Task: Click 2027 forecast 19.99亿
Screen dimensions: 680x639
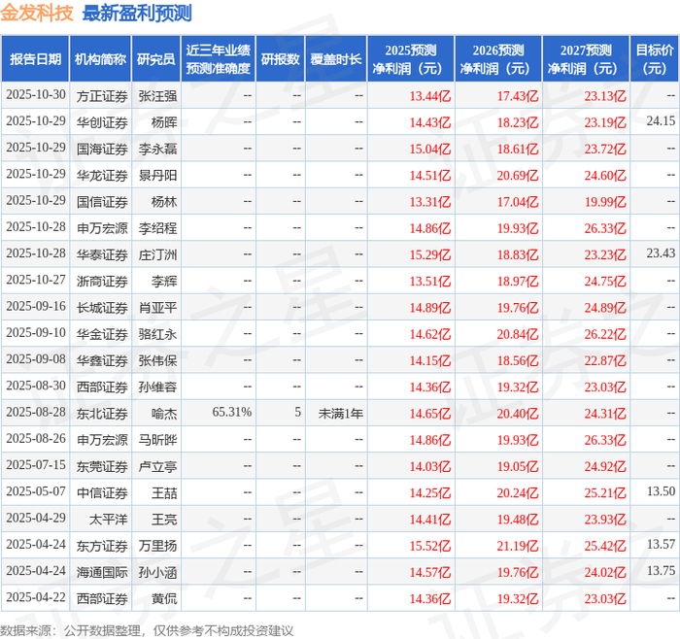Action: [x=605, y=202]
